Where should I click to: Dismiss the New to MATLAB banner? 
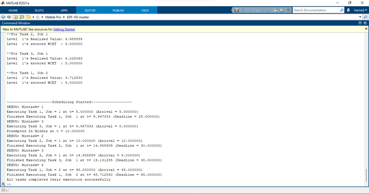click(x=366, y=29)
